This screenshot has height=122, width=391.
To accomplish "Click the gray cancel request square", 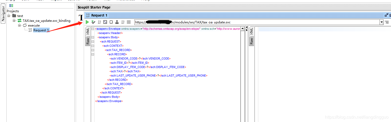I will tap(129, 22).
